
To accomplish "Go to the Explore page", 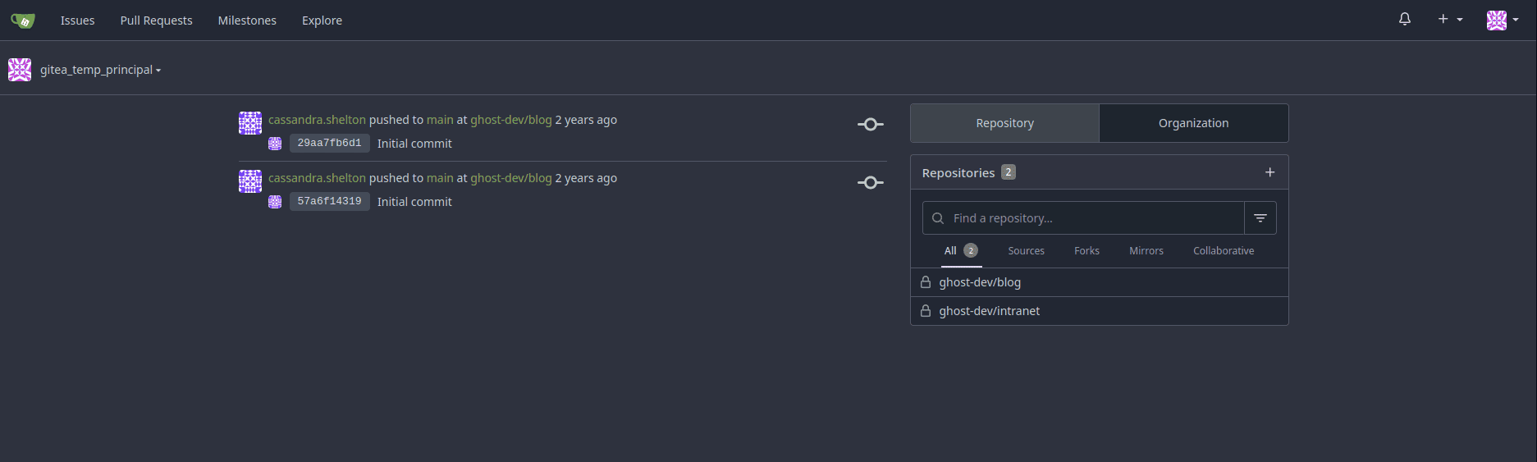I will point(322,21).
